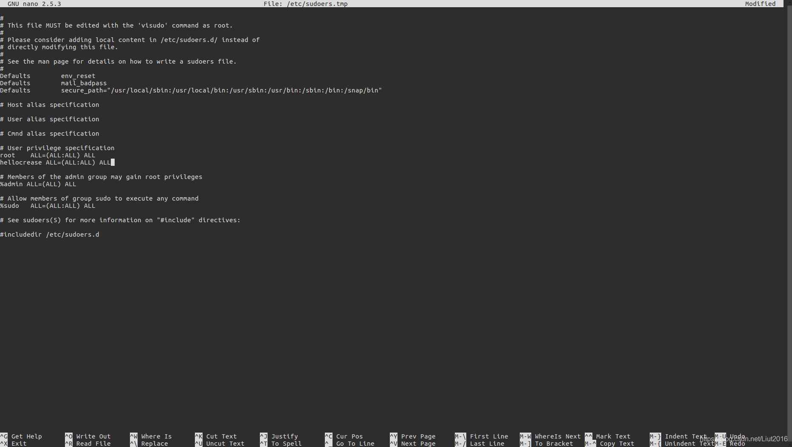Click the 'Modified' status indicator
The image size is (792, 447).
[x=760, y=4]
